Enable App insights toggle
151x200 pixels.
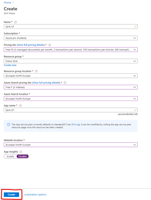pos(10,156)
